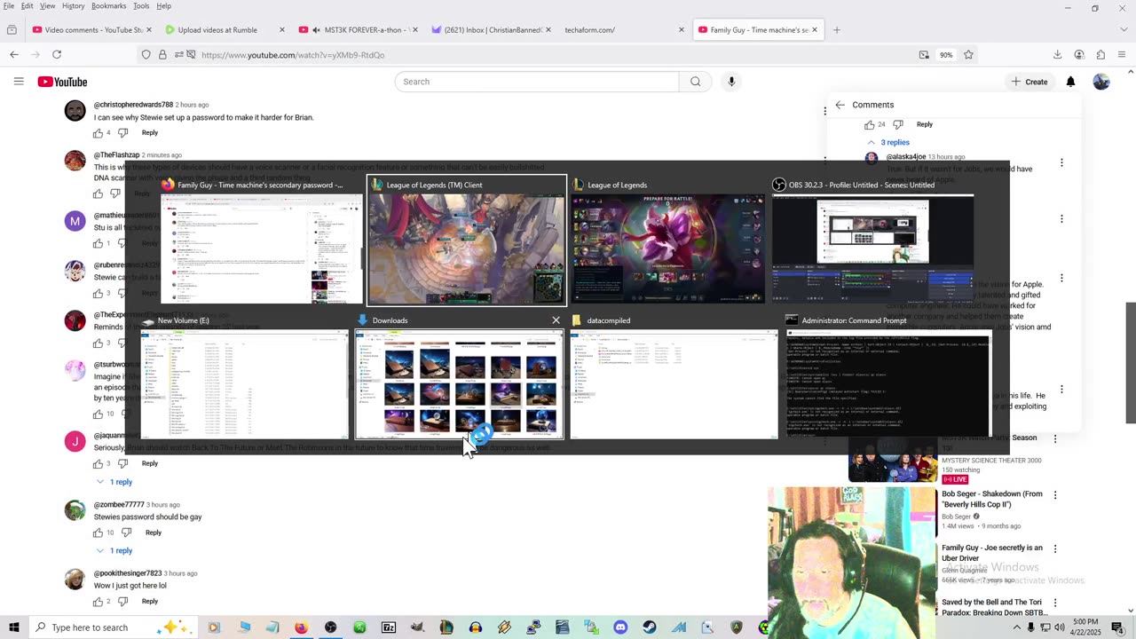This screenshot has width=1136, height=639.
Task: Open the 90% page zoom control
Action: coord(946,55)
